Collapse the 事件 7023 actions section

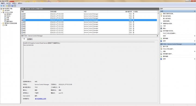click(195, 44)
